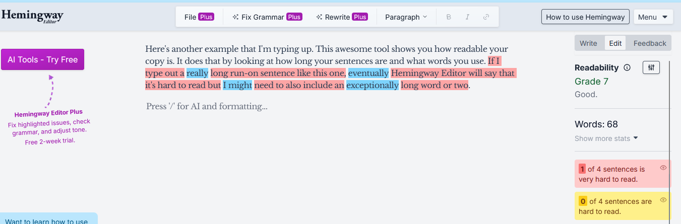
Task: Expand Show more stats
Action: click(x=606, y=138)
